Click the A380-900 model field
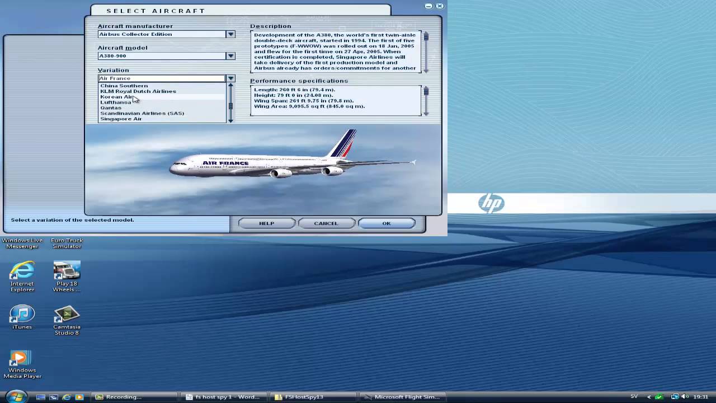Screen dimensions: 716x403 tap(162, 56)
